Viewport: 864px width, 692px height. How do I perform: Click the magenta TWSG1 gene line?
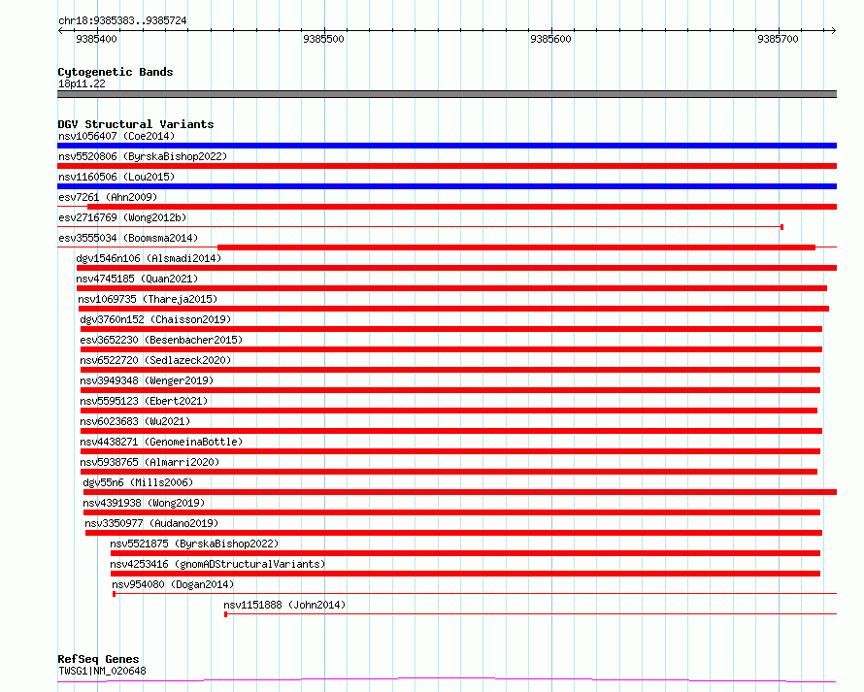(447, 680)
